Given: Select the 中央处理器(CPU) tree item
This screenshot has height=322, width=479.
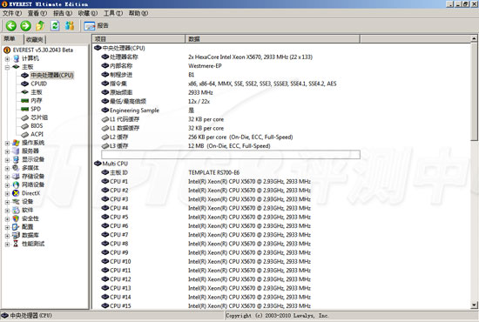Looking at the screenshot, I should point(52,76).
